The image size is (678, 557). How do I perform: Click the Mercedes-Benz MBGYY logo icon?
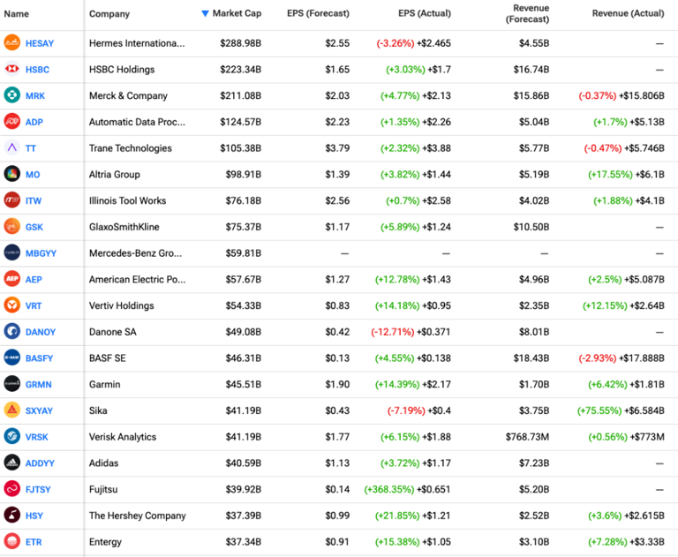click(x=12, y=252)
